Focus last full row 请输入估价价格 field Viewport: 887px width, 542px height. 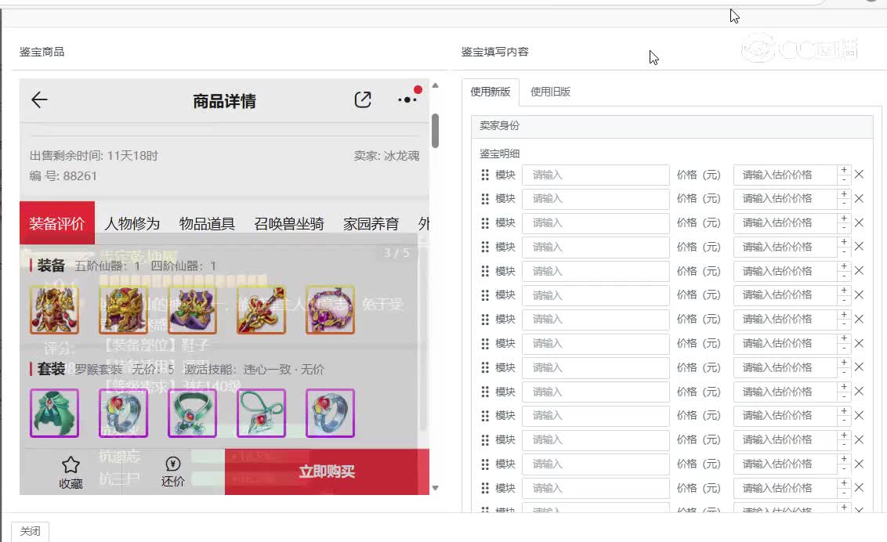785,488
